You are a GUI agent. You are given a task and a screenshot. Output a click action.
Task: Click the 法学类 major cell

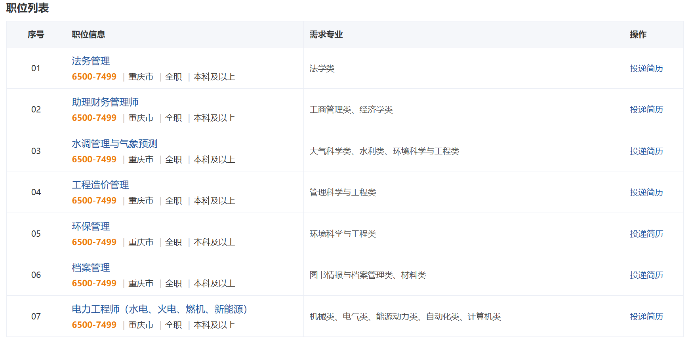322,68
